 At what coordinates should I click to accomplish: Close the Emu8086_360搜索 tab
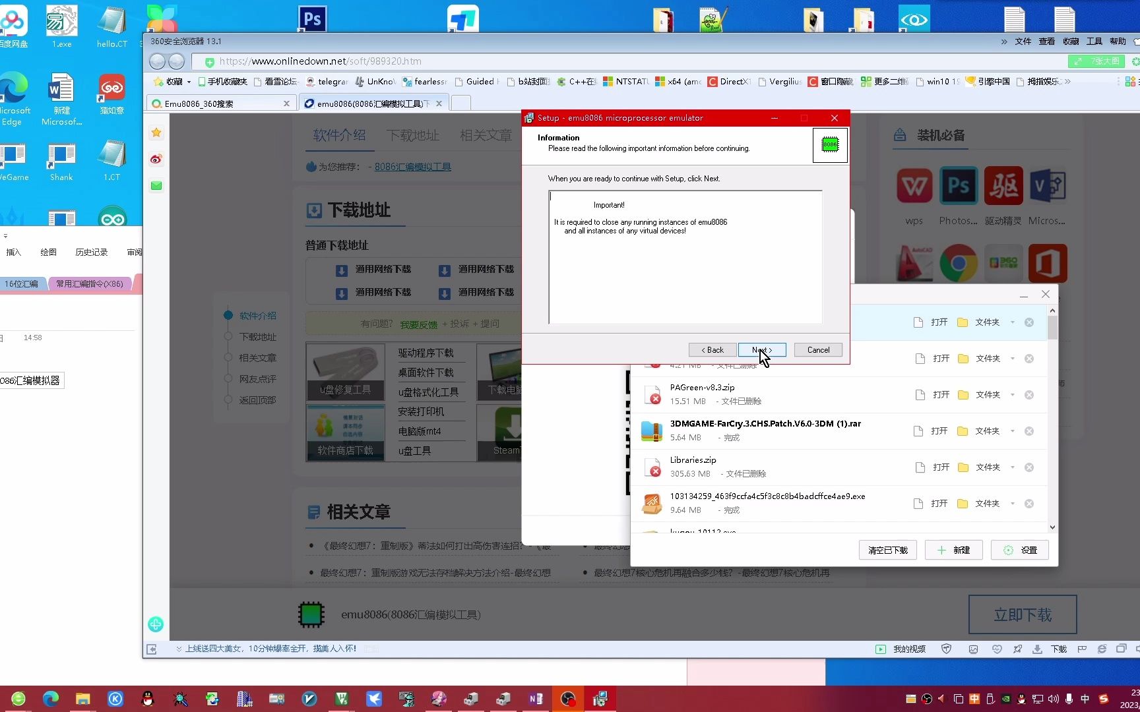(x=286, y=104)
